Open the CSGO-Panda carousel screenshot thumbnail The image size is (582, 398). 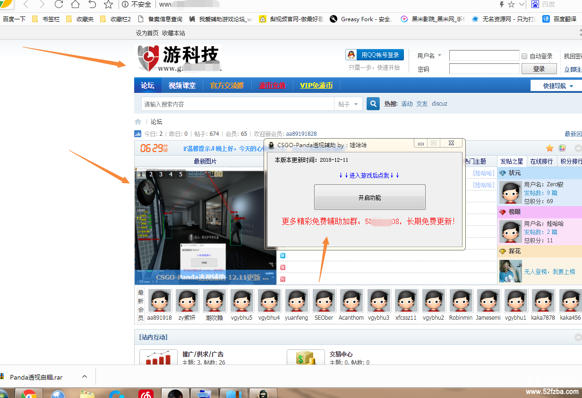205,222
